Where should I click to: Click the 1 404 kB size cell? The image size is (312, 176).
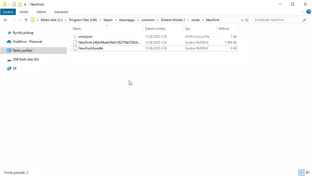[231, 42]
